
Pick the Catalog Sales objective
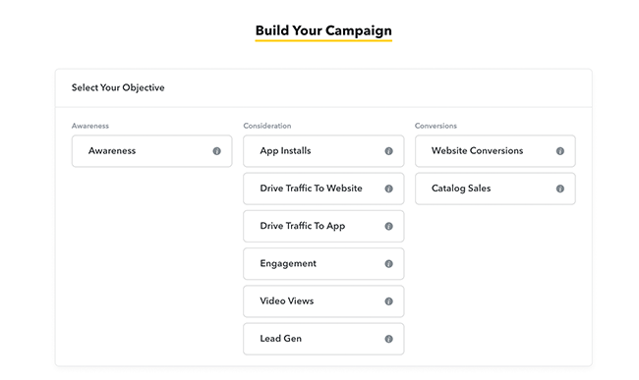point(495,189)
